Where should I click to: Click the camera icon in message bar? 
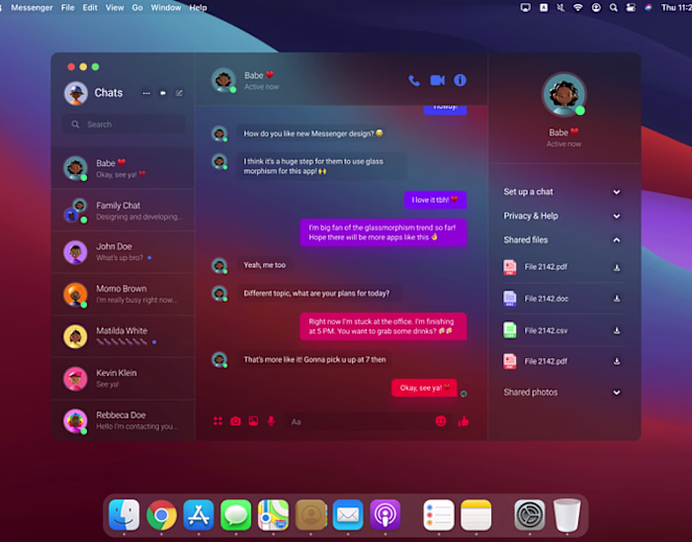click(x=235, y=421)
